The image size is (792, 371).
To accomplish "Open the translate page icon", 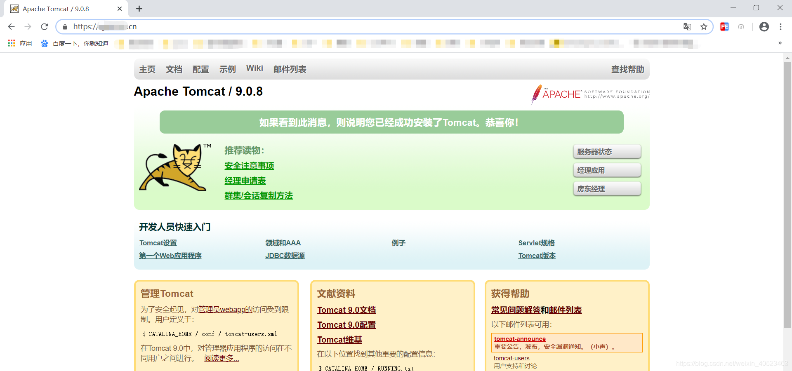I will click(x=687, y=27).
